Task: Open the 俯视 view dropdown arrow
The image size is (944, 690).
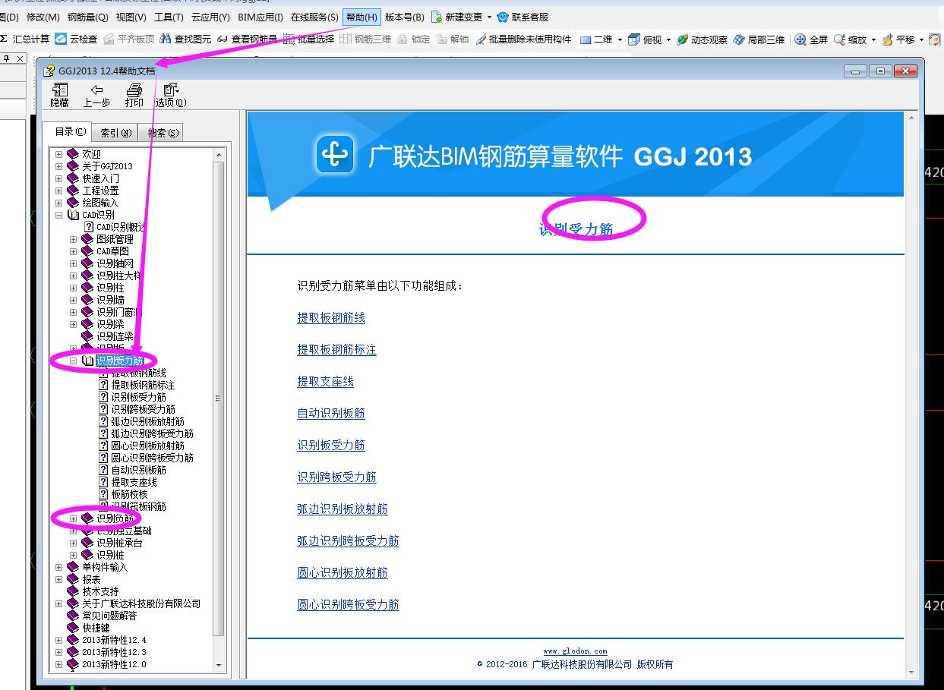Action: tap(668, 39)
